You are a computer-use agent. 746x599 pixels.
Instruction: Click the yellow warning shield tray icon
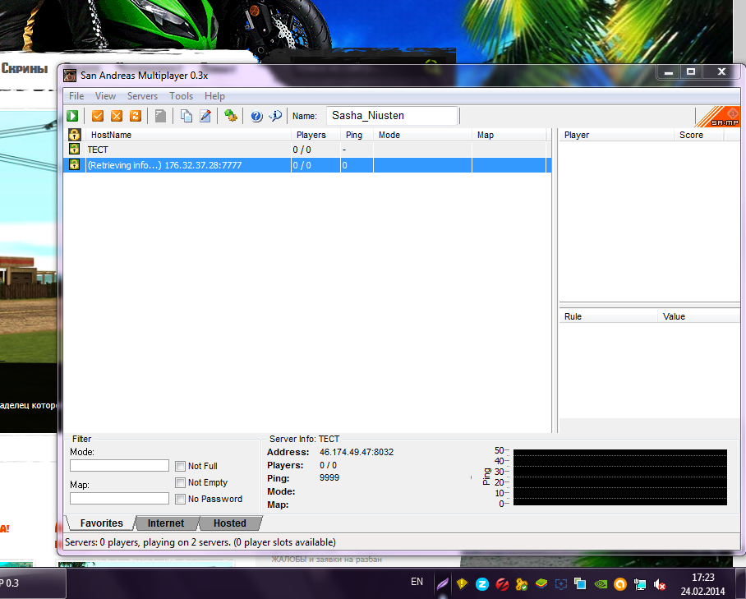click(462, 583)
